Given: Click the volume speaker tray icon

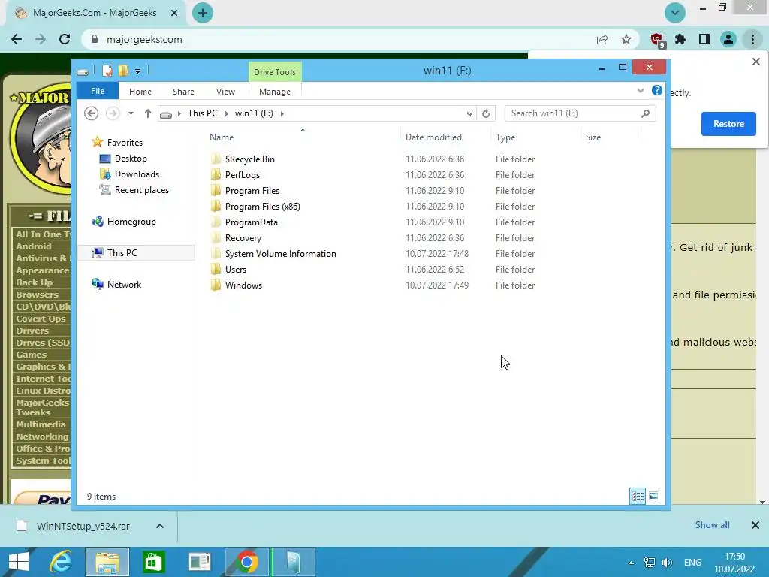Looking at the screenshot, I should click(x=667, y=563).
